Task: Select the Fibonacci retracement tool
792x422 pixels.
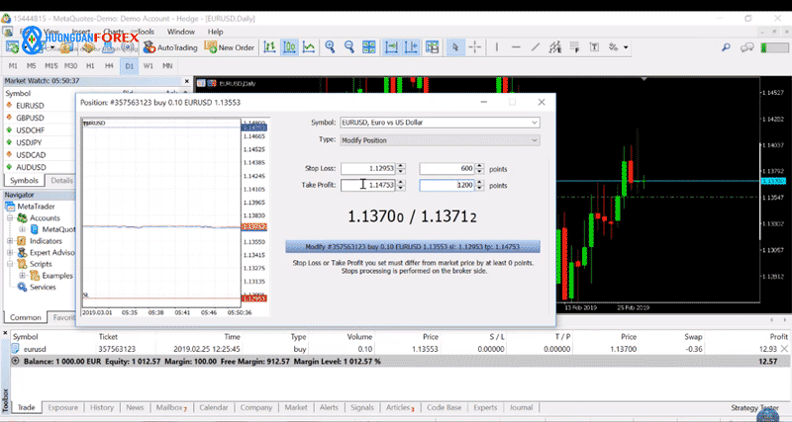Action: click(x=575, y=47)
